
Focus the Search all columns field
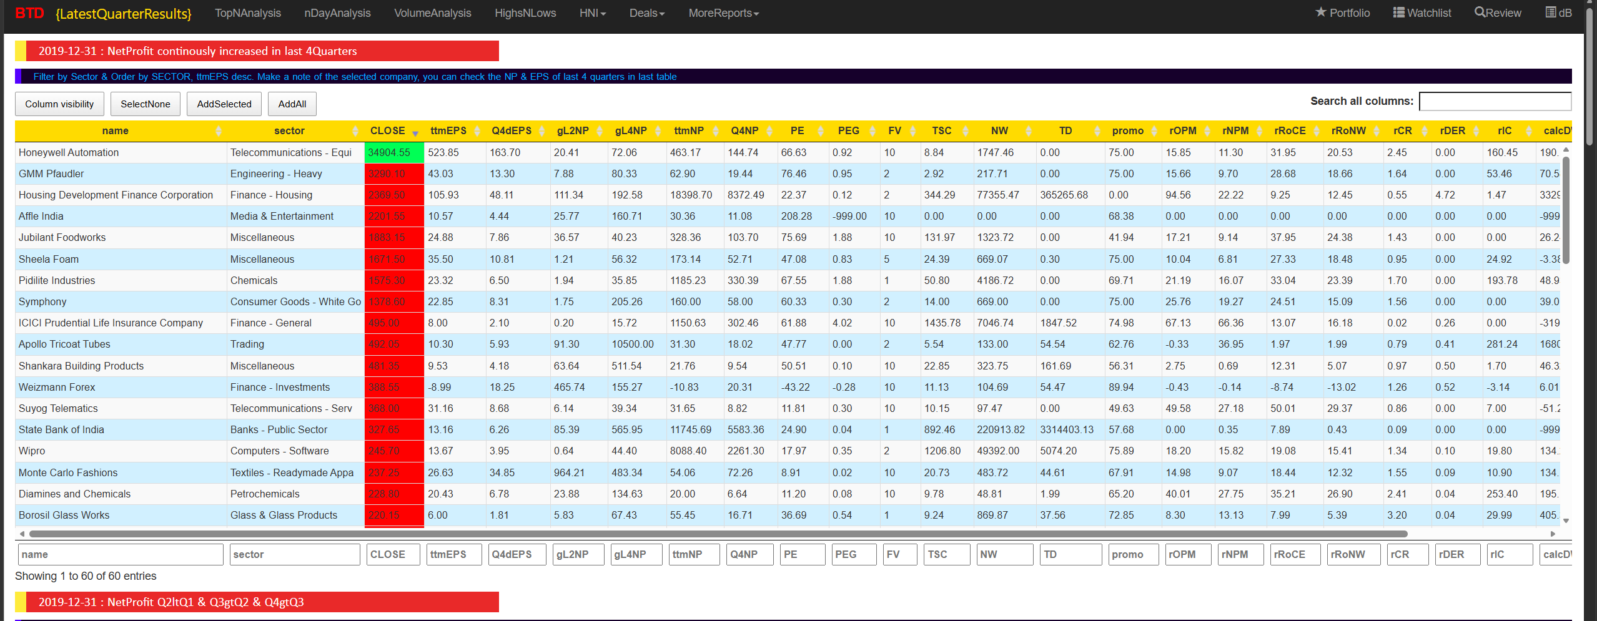pos(1495,101)
